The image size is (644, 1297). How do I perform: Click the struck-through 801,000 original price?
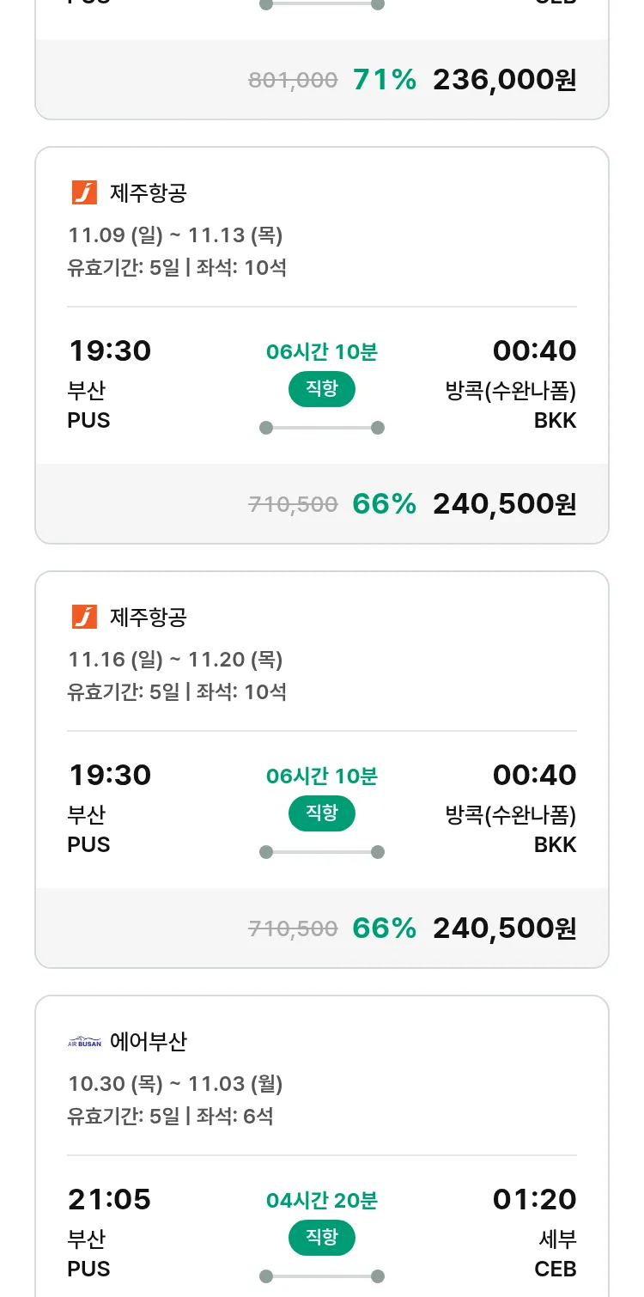pos(293,81)
